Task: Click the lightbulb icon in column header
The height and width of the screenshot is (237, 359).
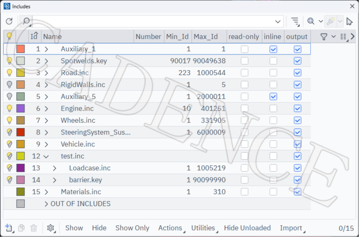Action: tap(9, 36)
